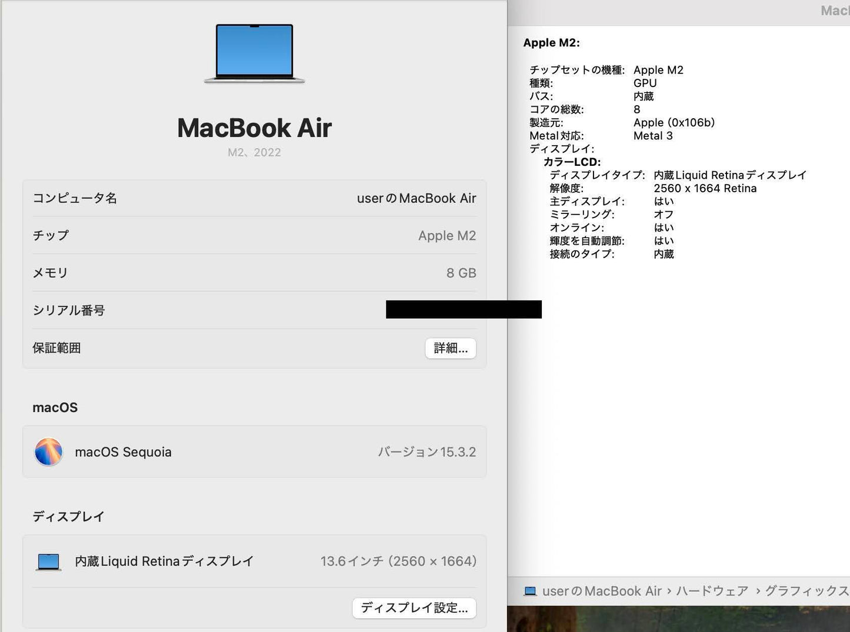
Task: Click the macOS section heading
Action: (x=55, y=407)
